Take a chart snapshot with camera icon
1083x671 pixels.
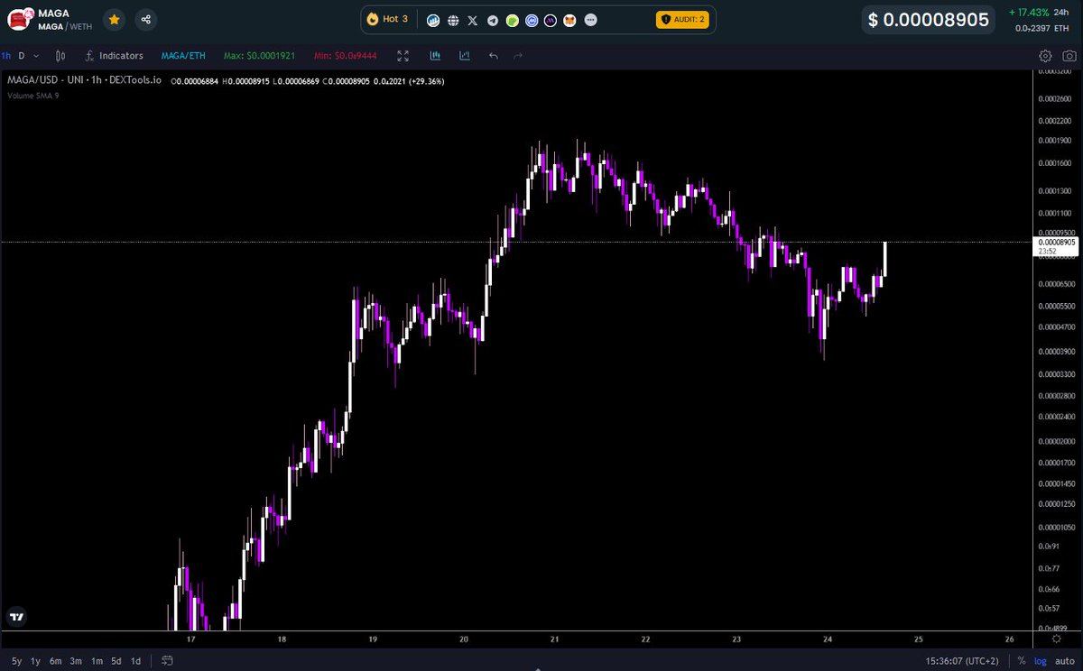(x=1069, y=56)
